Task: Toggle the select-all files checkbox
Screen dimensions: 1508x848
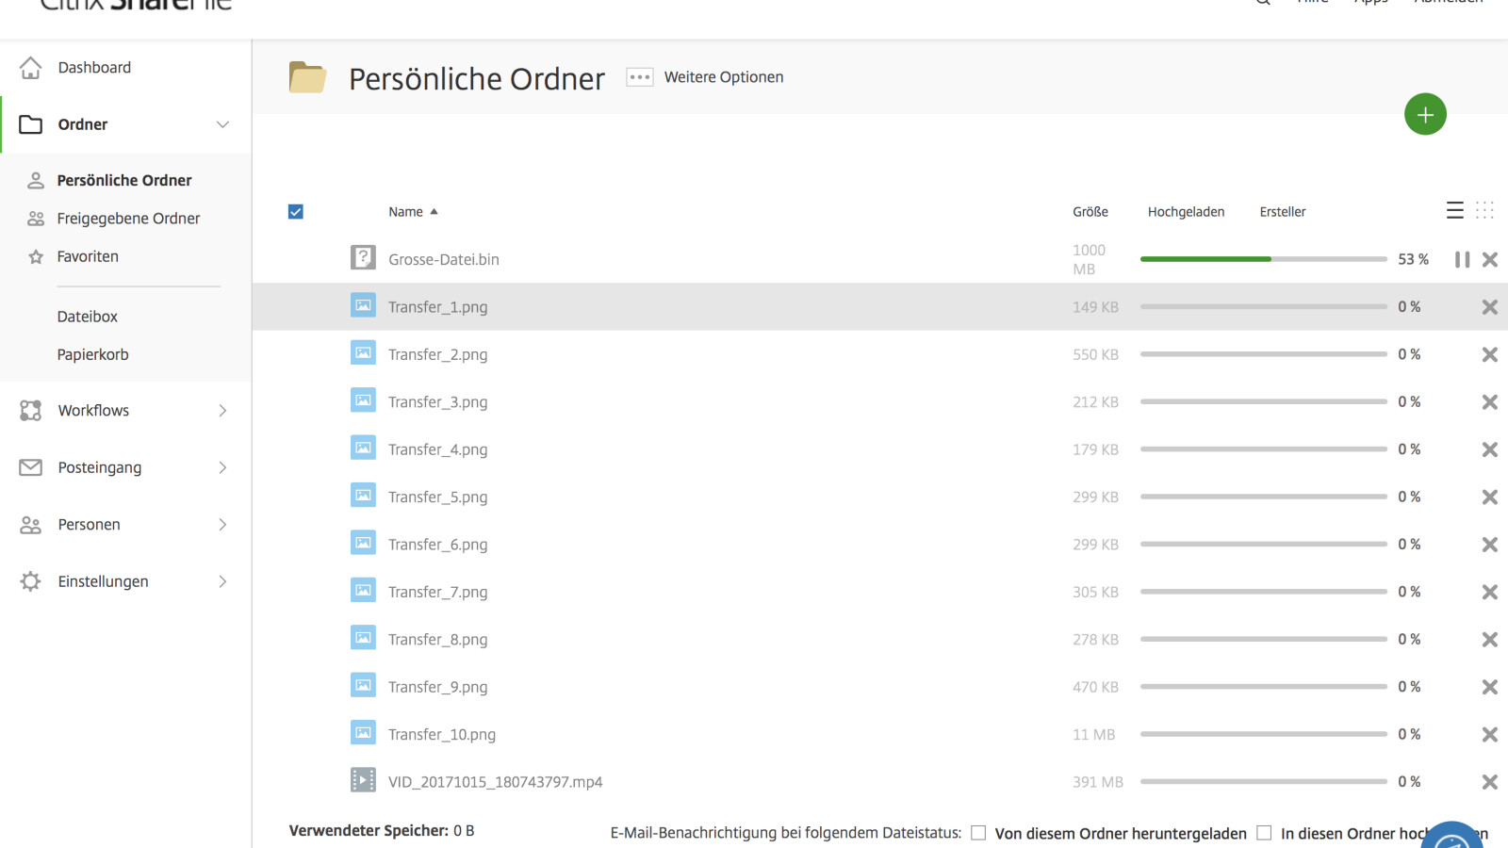Action: [x=296, y=212]
